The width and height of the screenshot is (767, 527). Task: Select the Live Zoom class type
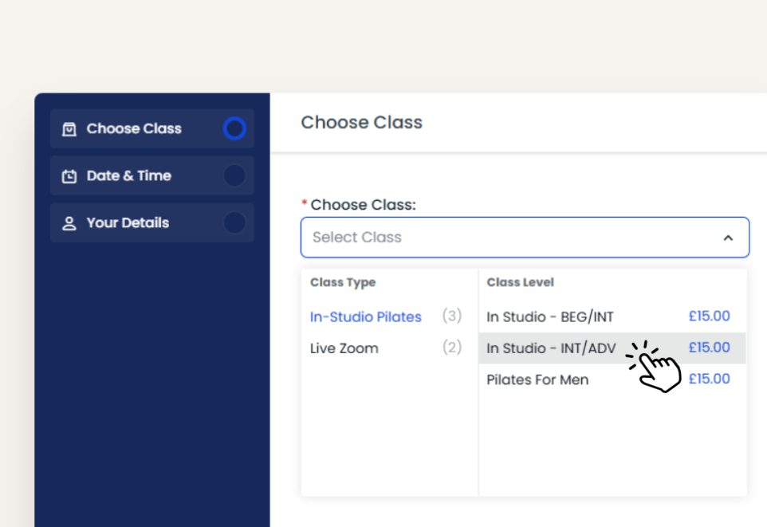[344, 348]
